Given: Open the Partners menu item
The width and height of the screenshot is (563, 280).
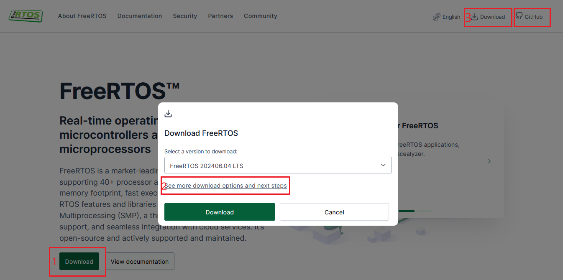Looking at the screenshot, I should point(220,16).
